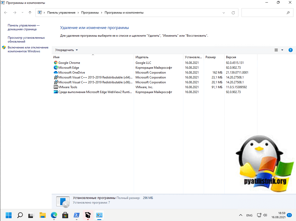Go up one level with up arrow

pyautogui.click(x=30, y=13)
